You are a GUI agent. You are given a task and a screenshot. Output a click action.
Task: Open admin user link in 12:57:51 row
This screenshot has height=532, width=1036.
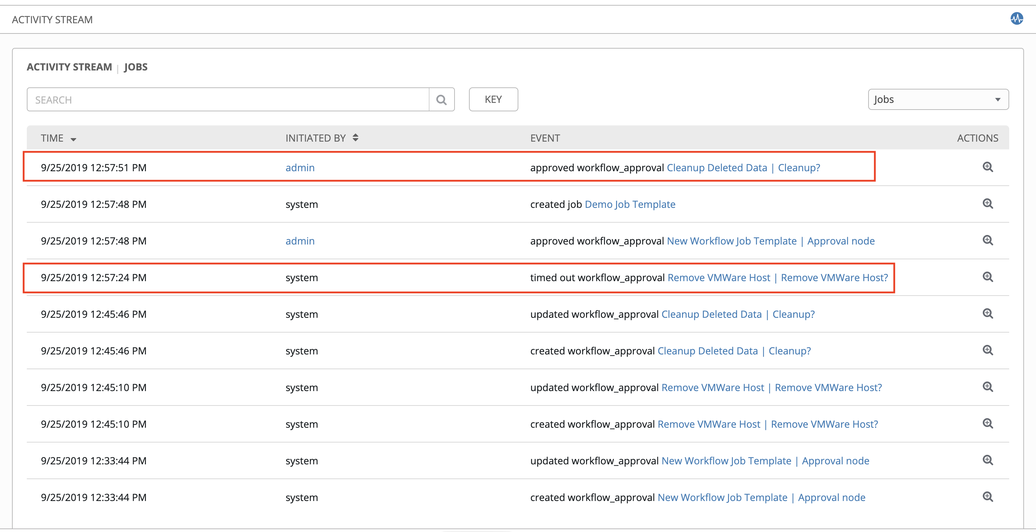300,168
